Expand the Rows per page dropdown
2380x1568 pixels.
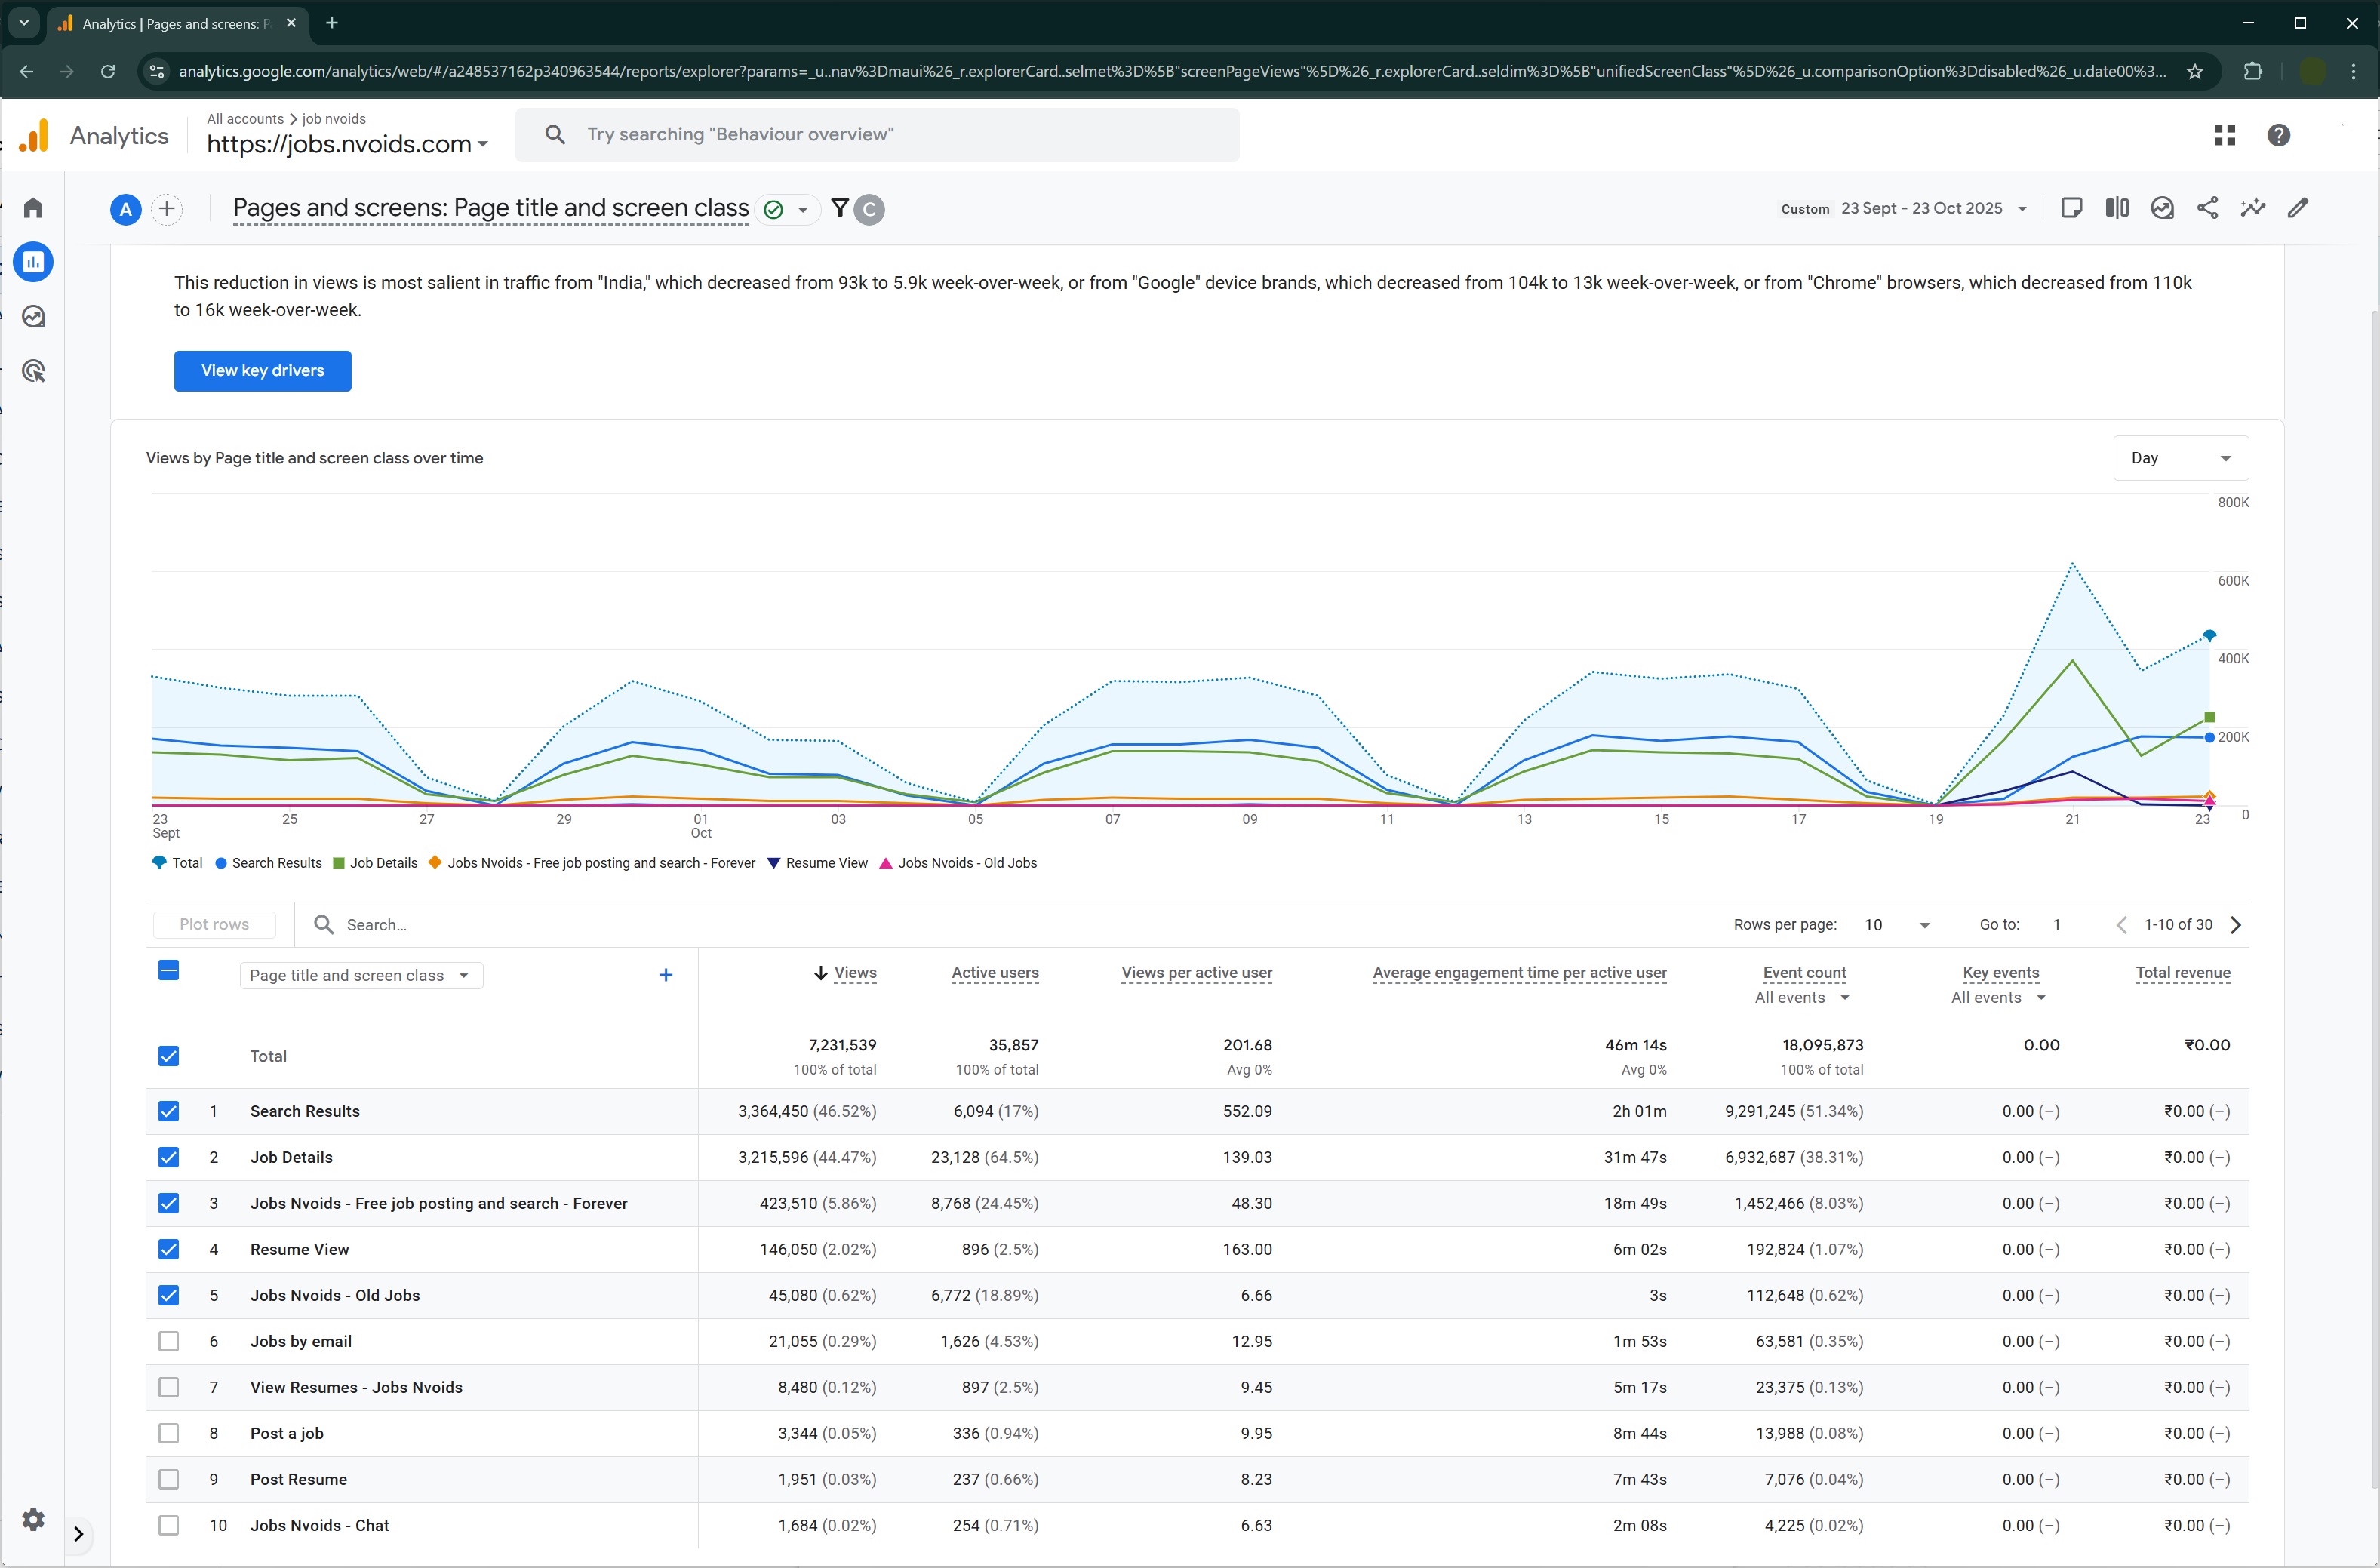(1896, 925)
